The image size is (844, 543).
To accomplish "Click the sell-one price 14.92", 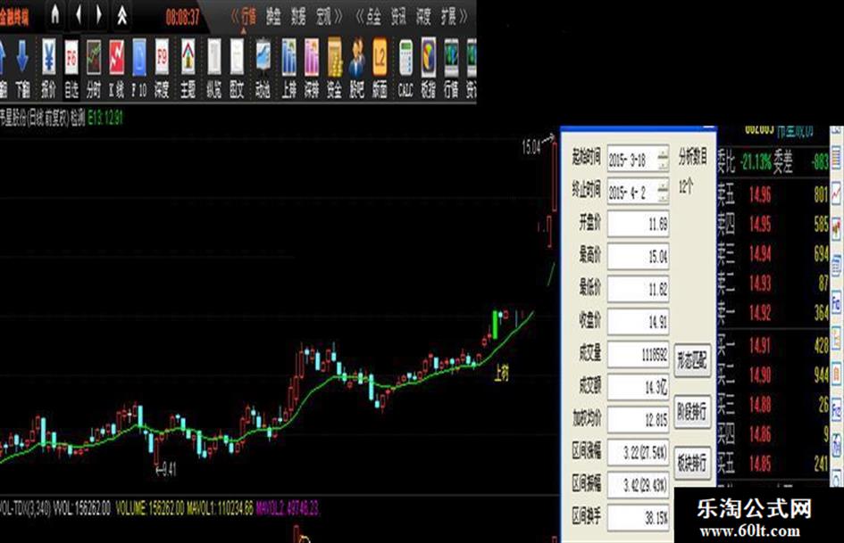I will [760, 312].
